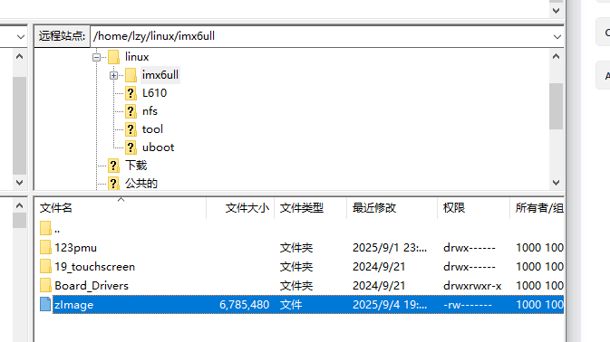Open the remote site path dropdown

[557, 36]
